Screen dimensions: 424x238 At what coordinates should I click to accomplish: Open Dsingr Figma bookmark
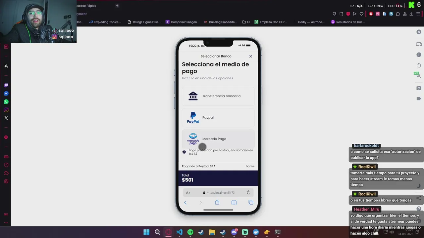pos(144,22)
